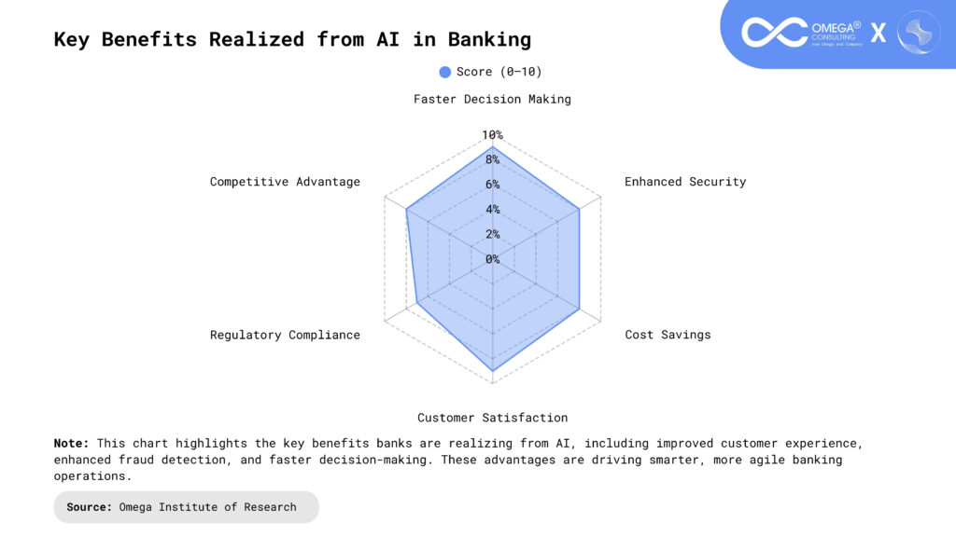Select the Regulatory Compliance axis label
Image resolution: width=956 pixels, height=537 pixels.
pos(285,335)
